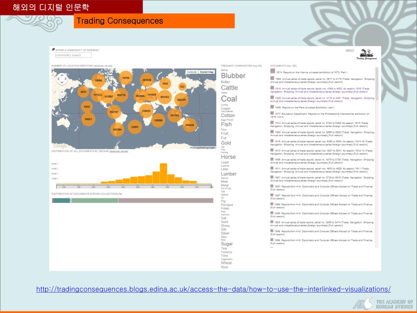Select Gold in frequent commodities

pyautogui.click(x=226, y=143)
